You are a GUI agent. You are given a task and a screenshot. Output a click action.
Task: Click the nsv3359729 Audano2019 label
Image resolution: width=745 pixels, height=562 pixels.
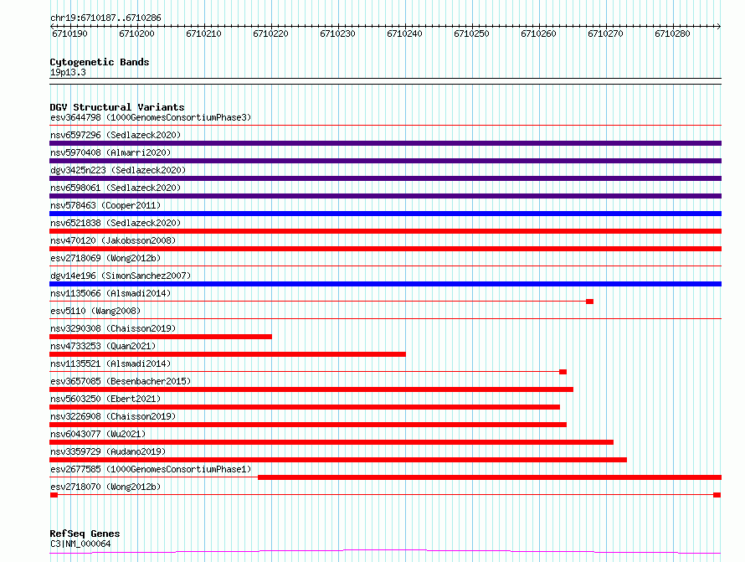[108, 451]
